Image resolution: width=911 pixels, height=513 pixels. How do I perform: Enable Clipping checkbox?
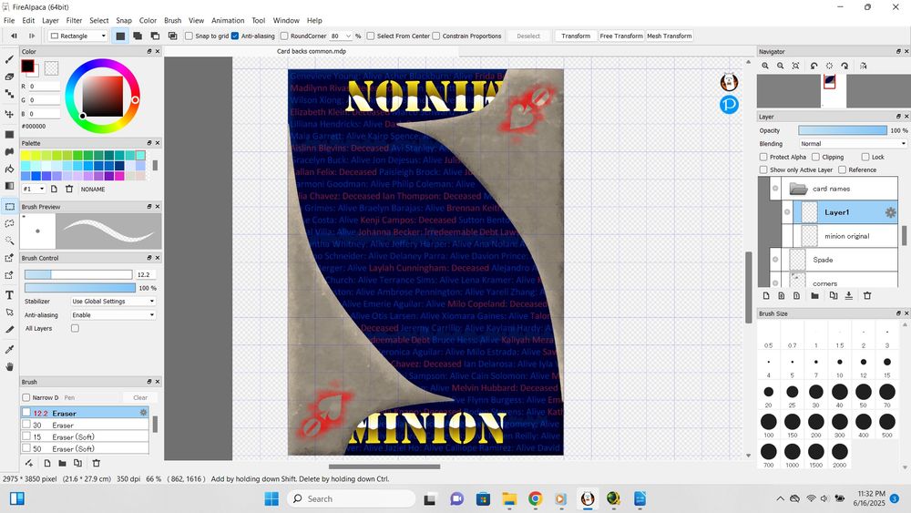coord(815,157)
